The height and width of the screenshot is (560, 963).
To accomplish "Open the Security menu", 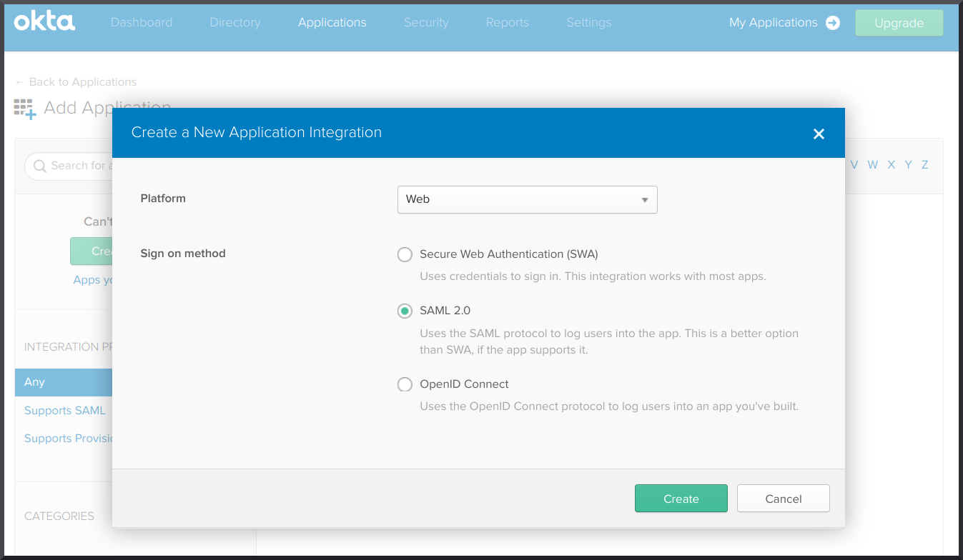I will (x=426, y=22).
